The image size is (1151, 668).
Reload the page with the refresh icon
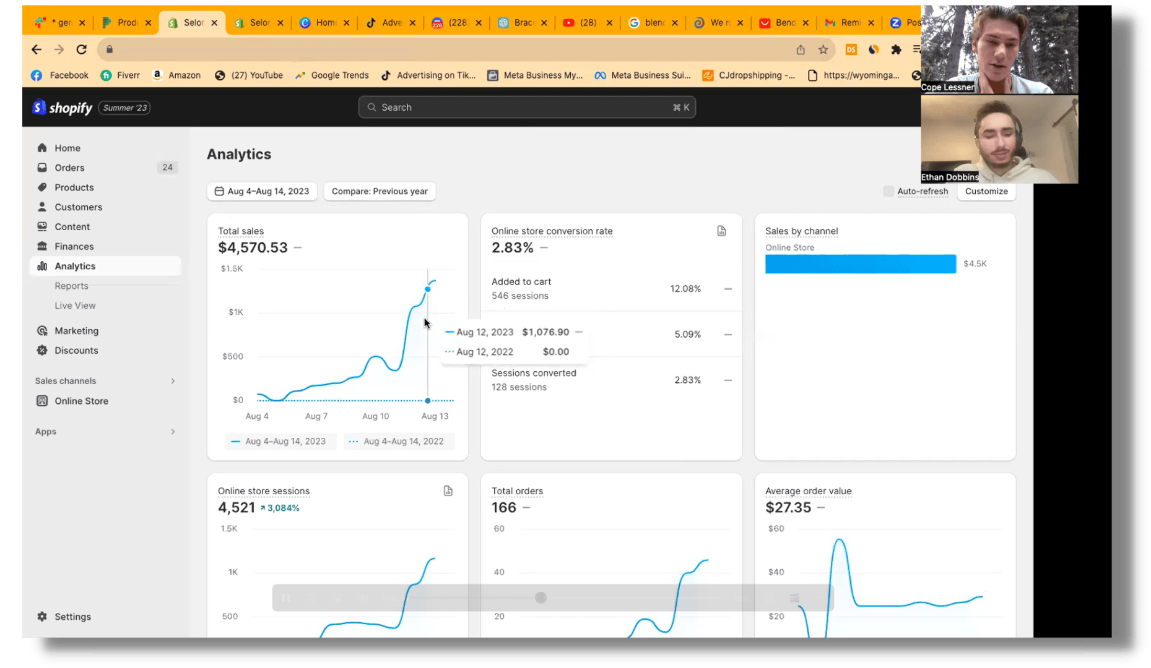(81, 49)
